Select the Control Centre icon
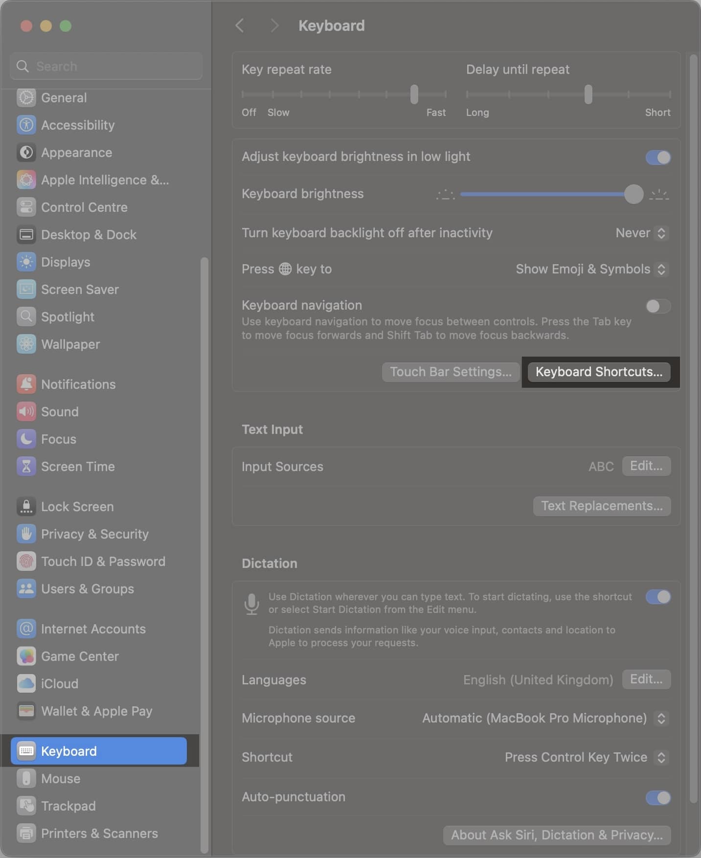701x858 pixels. pyautogui.click(x=26, y=207)
